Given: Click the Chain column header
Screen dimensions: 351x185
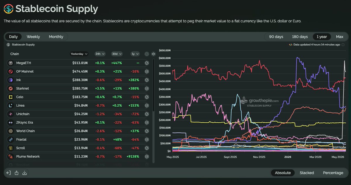Looking at the screenshot, I should click(15, 54).
